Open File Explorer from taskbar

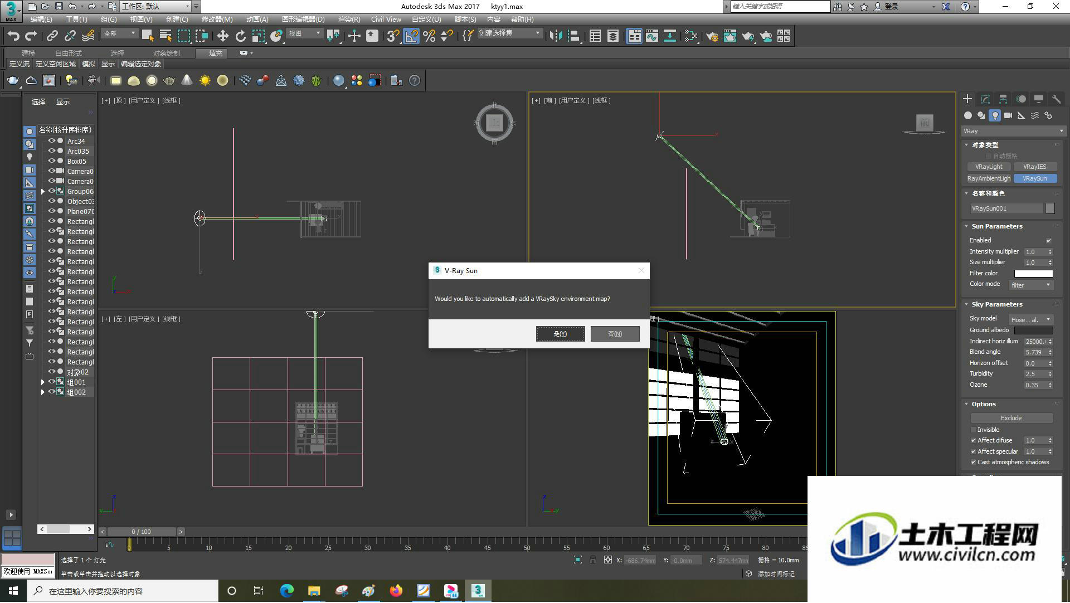(x=314, y=591)
